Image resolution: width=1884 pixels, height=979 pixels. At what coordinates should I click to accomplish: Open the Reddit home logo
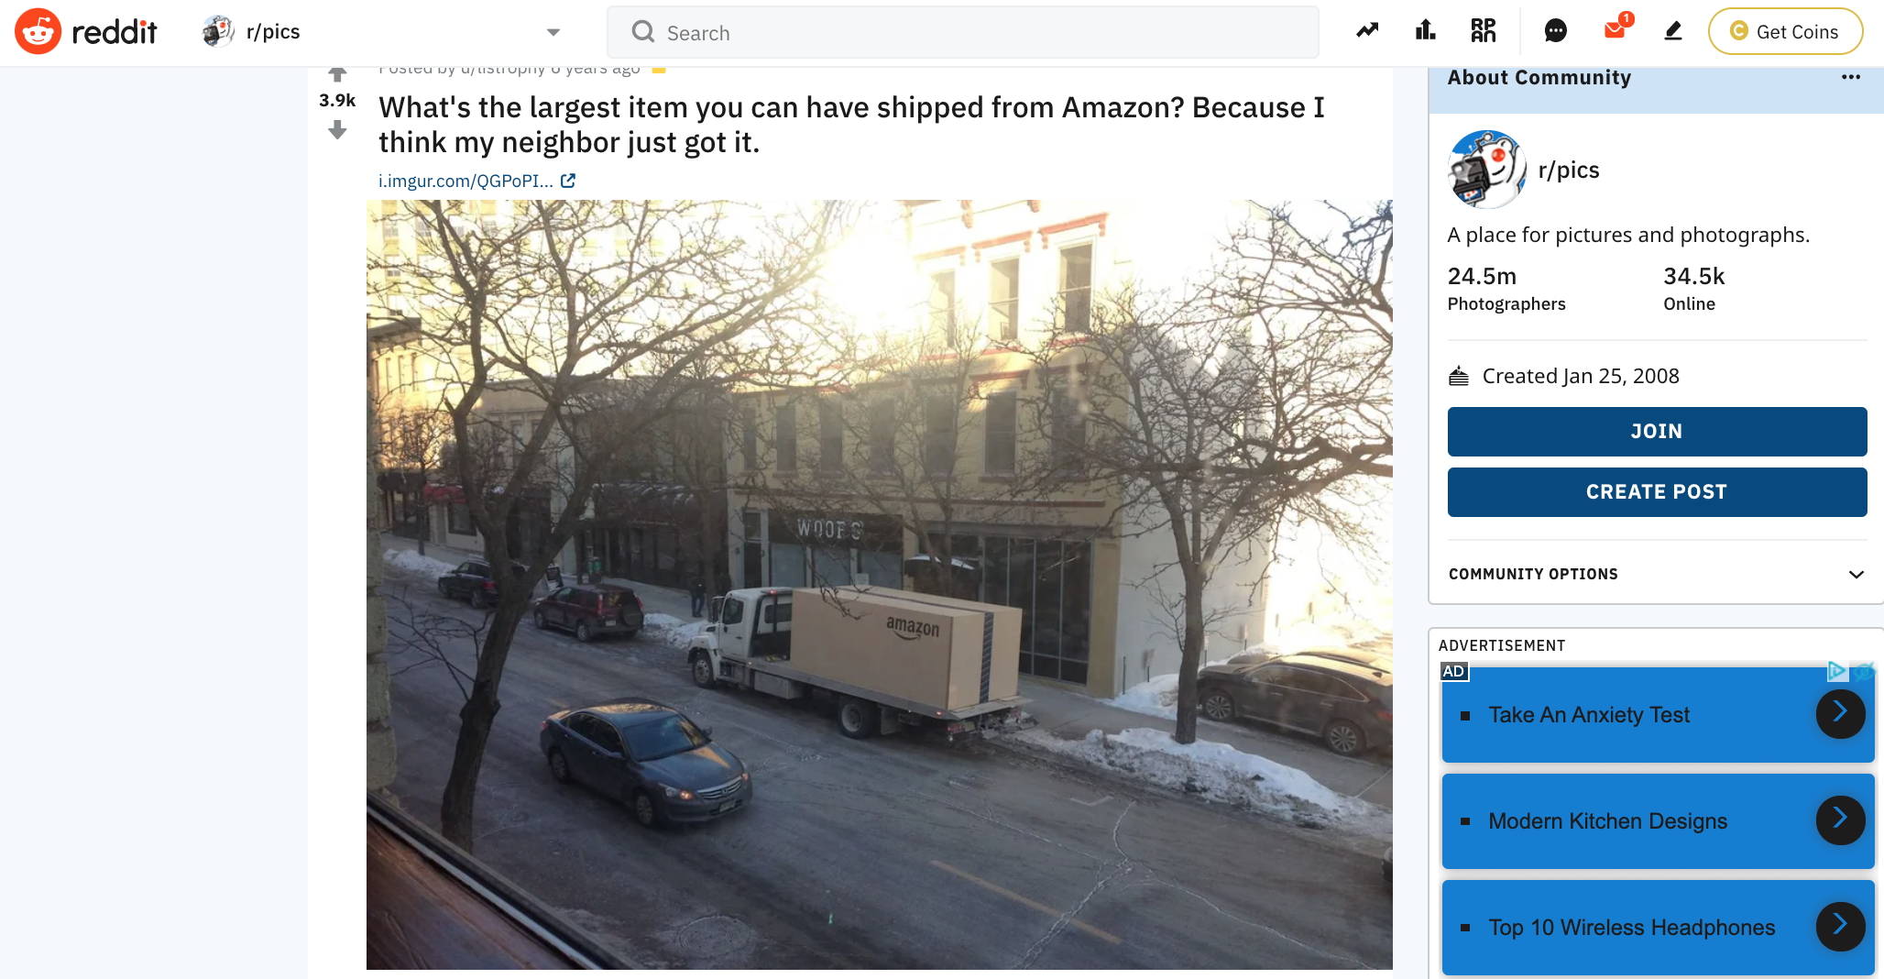[86, 32]
